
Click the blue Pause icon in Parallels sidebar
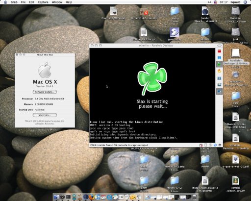coord(219,58)
